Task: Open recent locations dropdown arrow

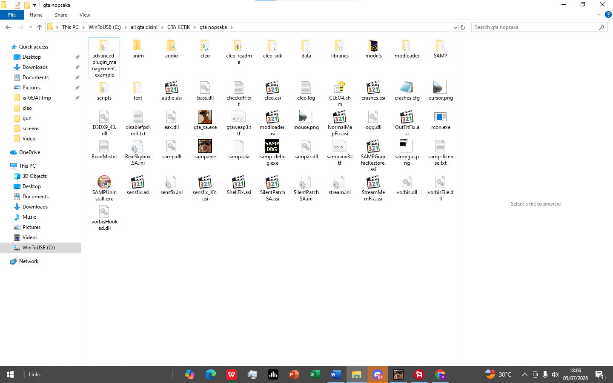Action: coord(31,27)
